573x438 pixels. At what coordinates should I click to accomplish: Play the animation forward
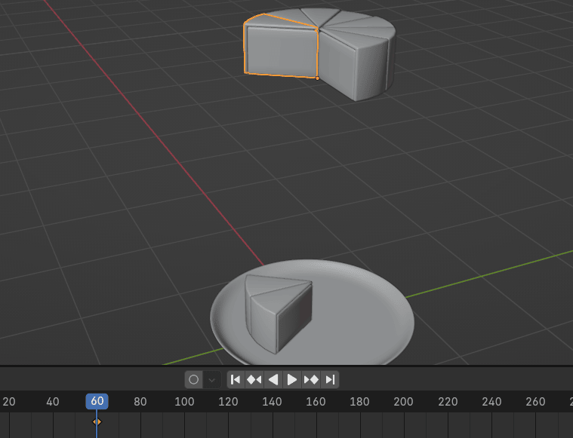(x=292, y=379)
